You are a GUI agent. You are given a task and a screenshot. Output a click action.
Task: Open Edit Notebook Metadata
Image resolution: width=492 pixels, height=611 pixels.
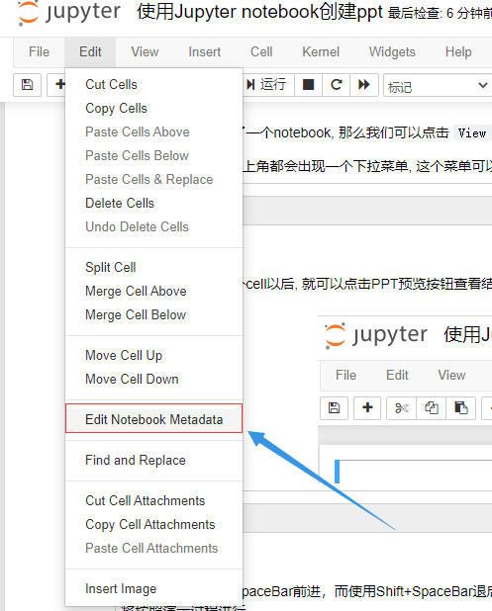coord(154,418)
